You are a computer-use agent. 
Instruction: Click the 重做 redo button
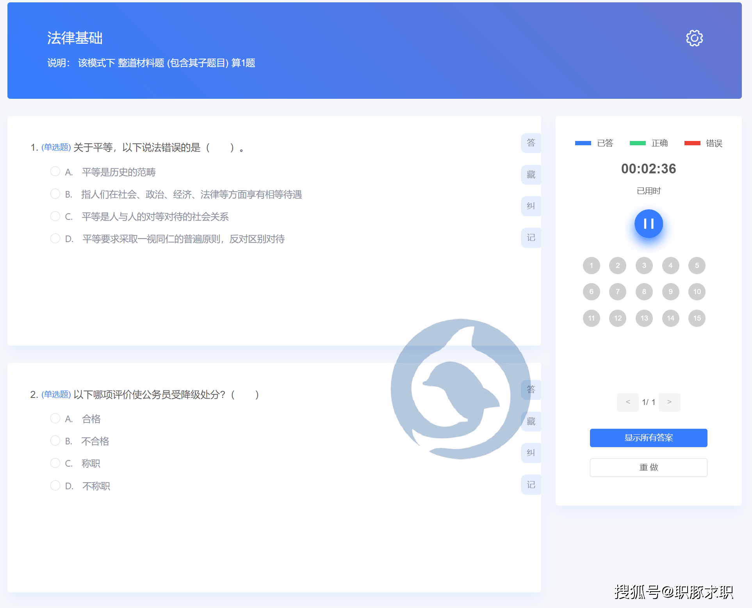tap(648, 467)
